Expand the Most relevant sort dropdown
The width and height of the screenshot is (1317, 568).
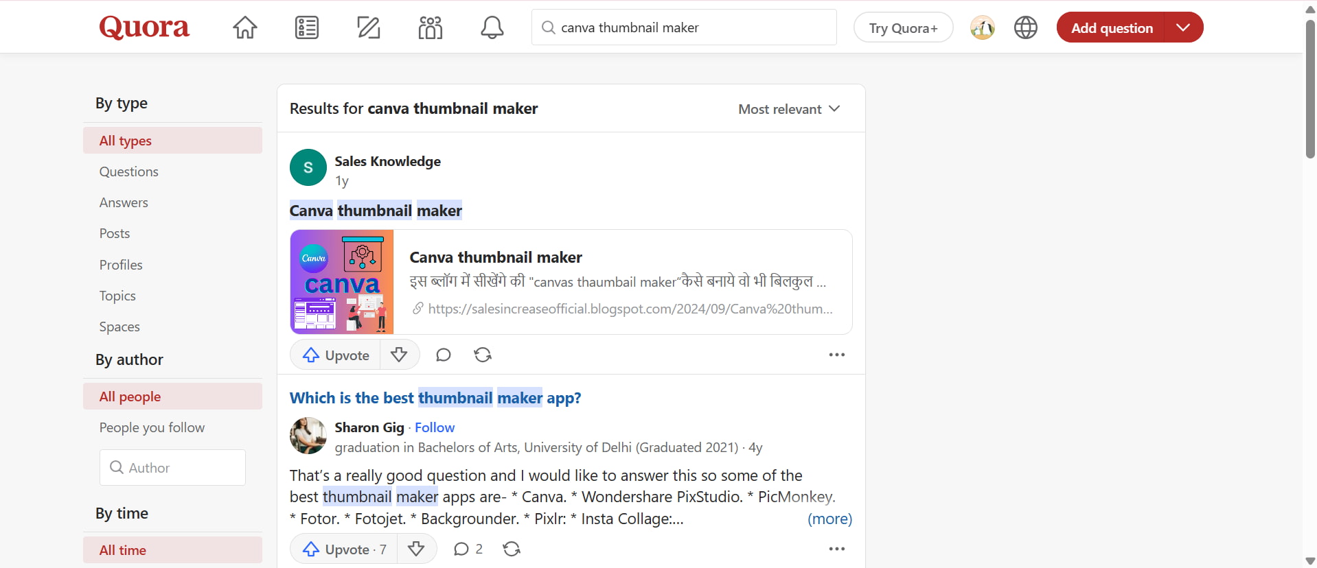[x=789, y=109]
